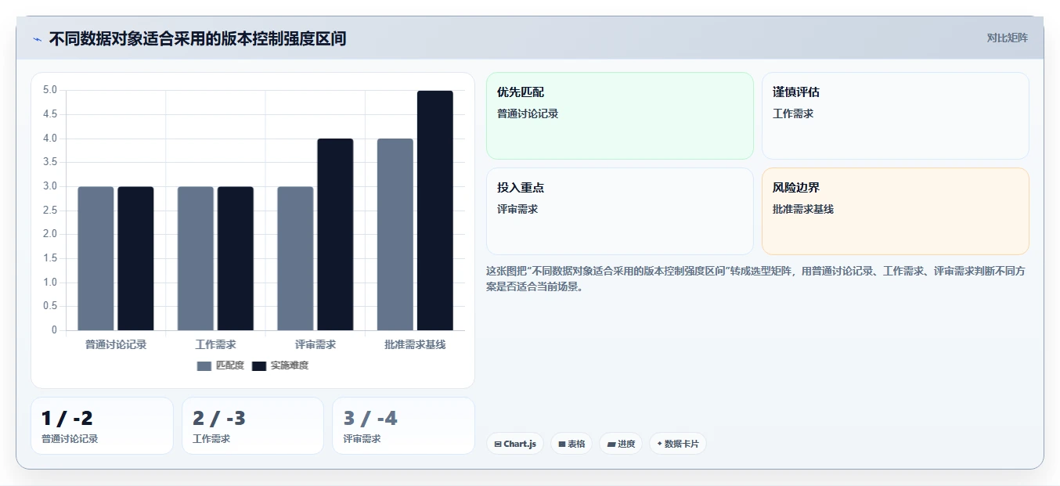Image resolution: width=1060 pixels, height=486 pixels.
Task: Click the 4.5 y-axis value
Action: pyautogui.click(x=49, y=114)
